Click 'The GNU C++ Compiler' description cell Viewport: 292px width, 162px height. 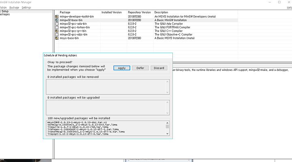point(169,31)
